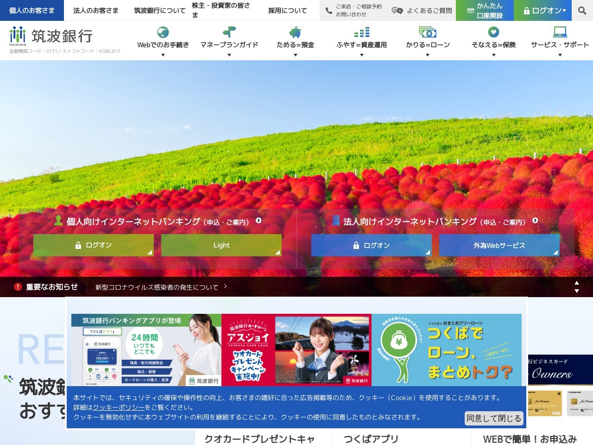Click the WEBで簡単！お申込み heading
The height and width of the screenshot is (445, 593).
(x=530, y=439)
